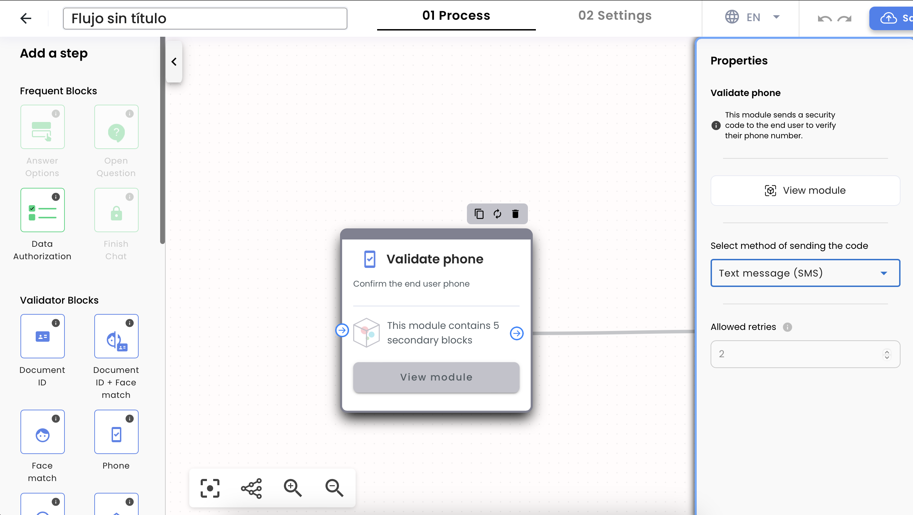Screen dimensions: 913x515
Task: Delete the Validate phone block
Action: click(x=515, y=214)
